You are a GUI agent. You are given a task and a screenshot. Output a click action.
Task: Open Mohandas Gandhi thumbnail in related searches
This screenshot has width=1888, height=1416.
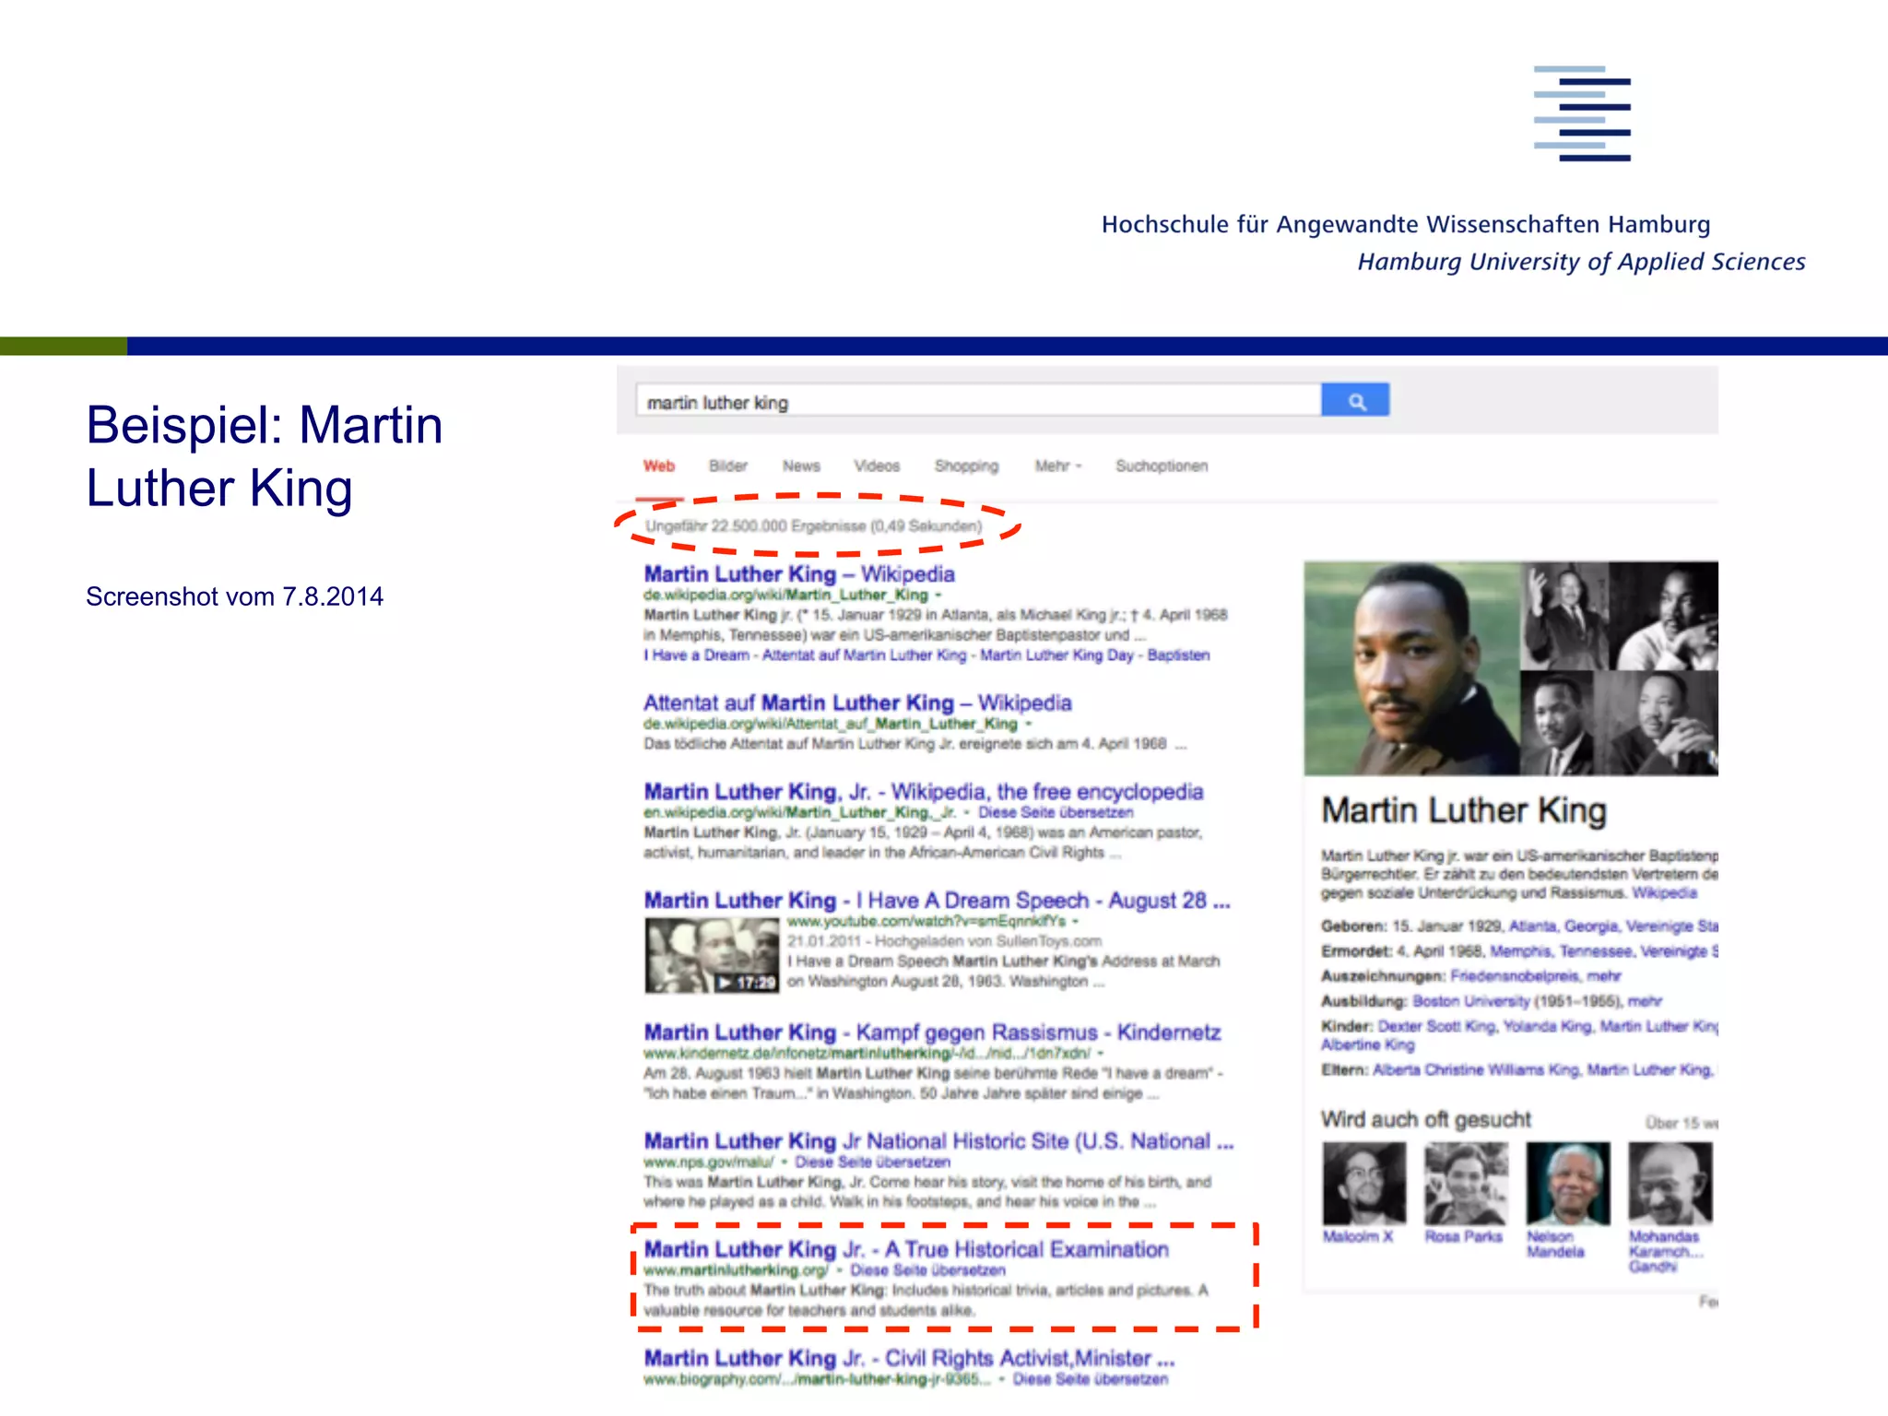(1670, 1183)
